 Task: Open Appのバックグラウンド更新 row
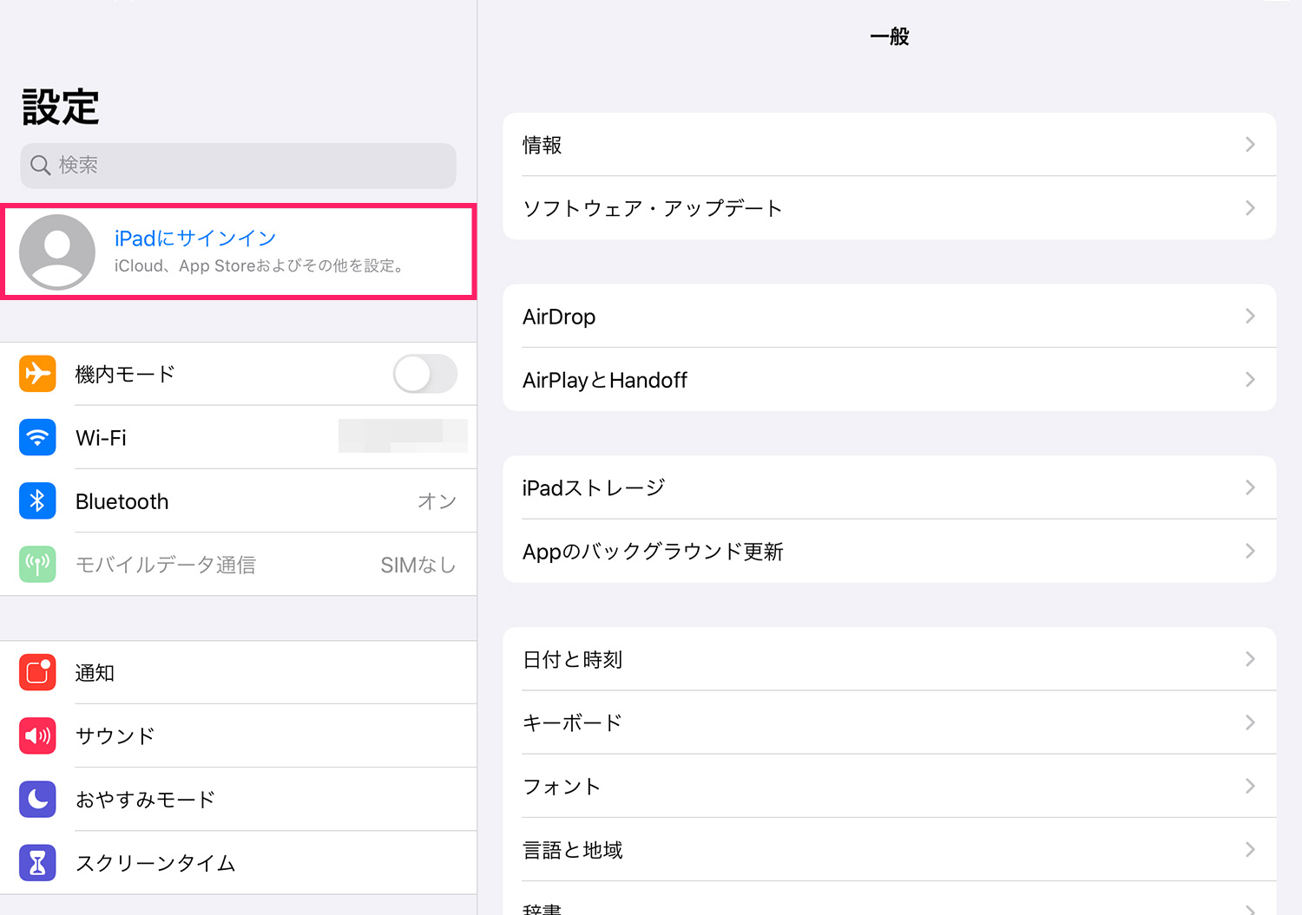[x=890, y=552]
